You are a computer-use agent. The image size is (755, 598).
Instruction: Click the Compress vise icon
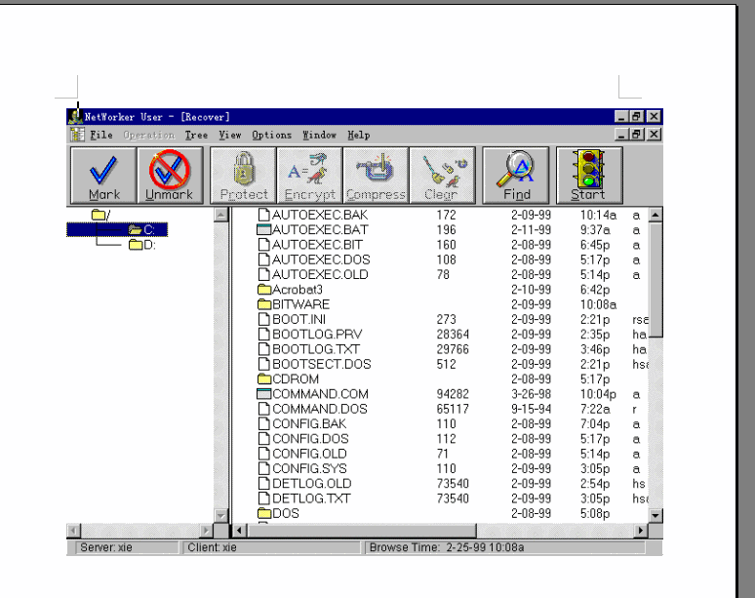376,175
